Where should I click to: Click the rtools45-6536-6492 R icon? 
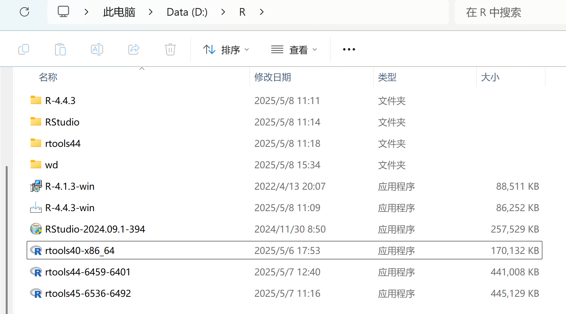[36, 293]
